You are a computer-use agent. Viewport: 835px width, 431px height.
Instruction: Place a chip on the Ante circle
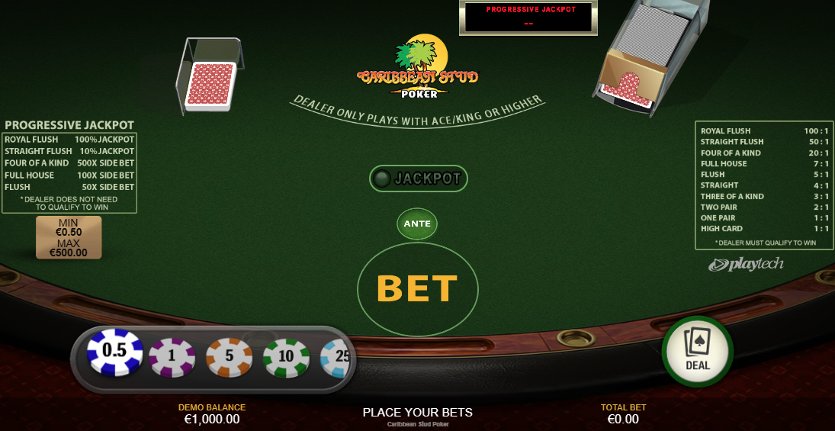coord(417,224)
